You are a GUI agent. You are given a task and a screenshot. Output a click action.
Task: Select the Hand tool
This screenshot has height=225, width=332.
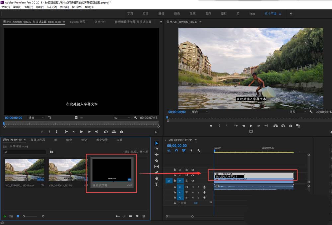[157, 178]
